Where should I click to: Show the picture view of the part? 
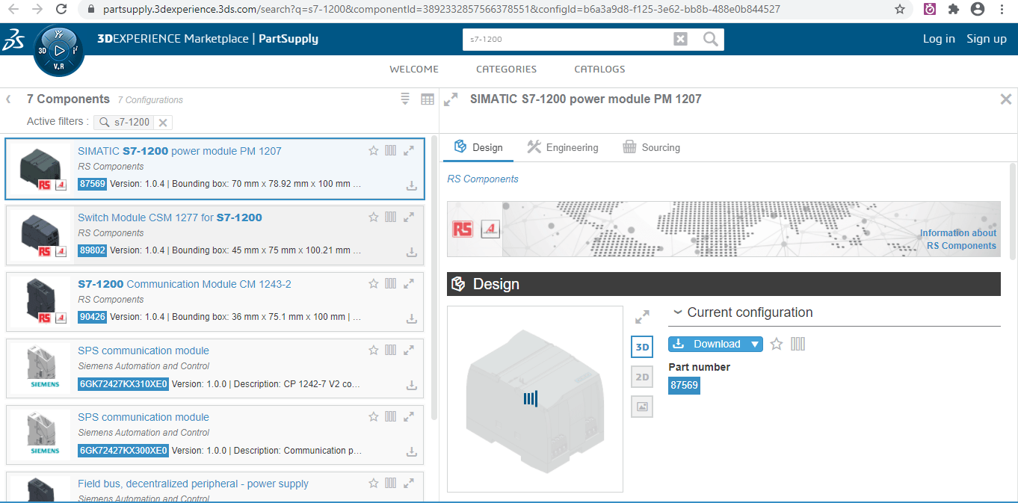click(642, 407)
